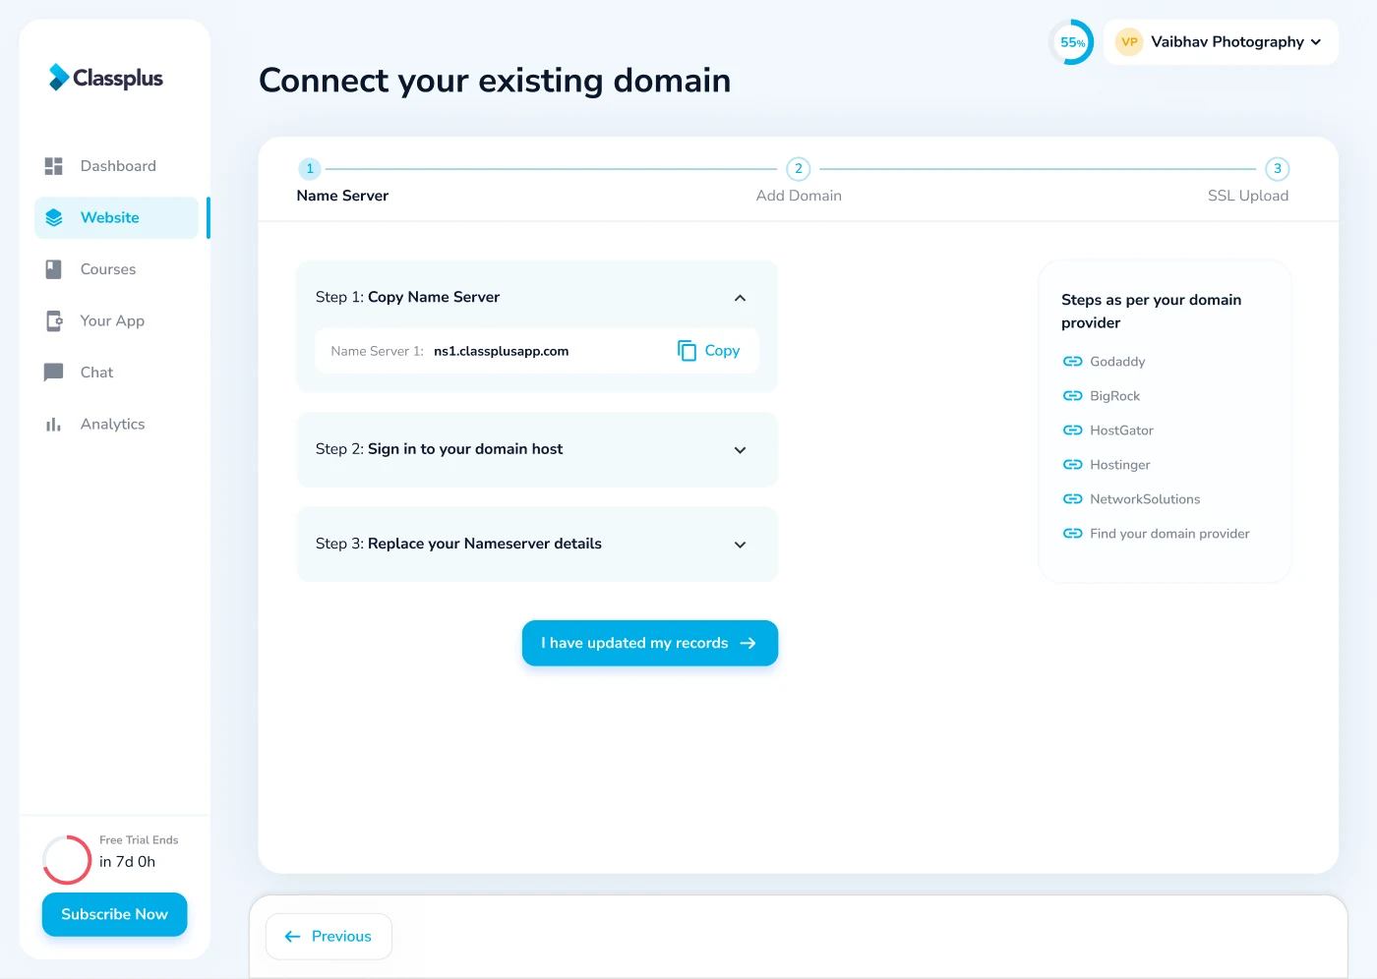The height and width of the screenshot is (979, 1377).
Task: Click the Chat bubble icon
Action: click(x=54, y=373)
